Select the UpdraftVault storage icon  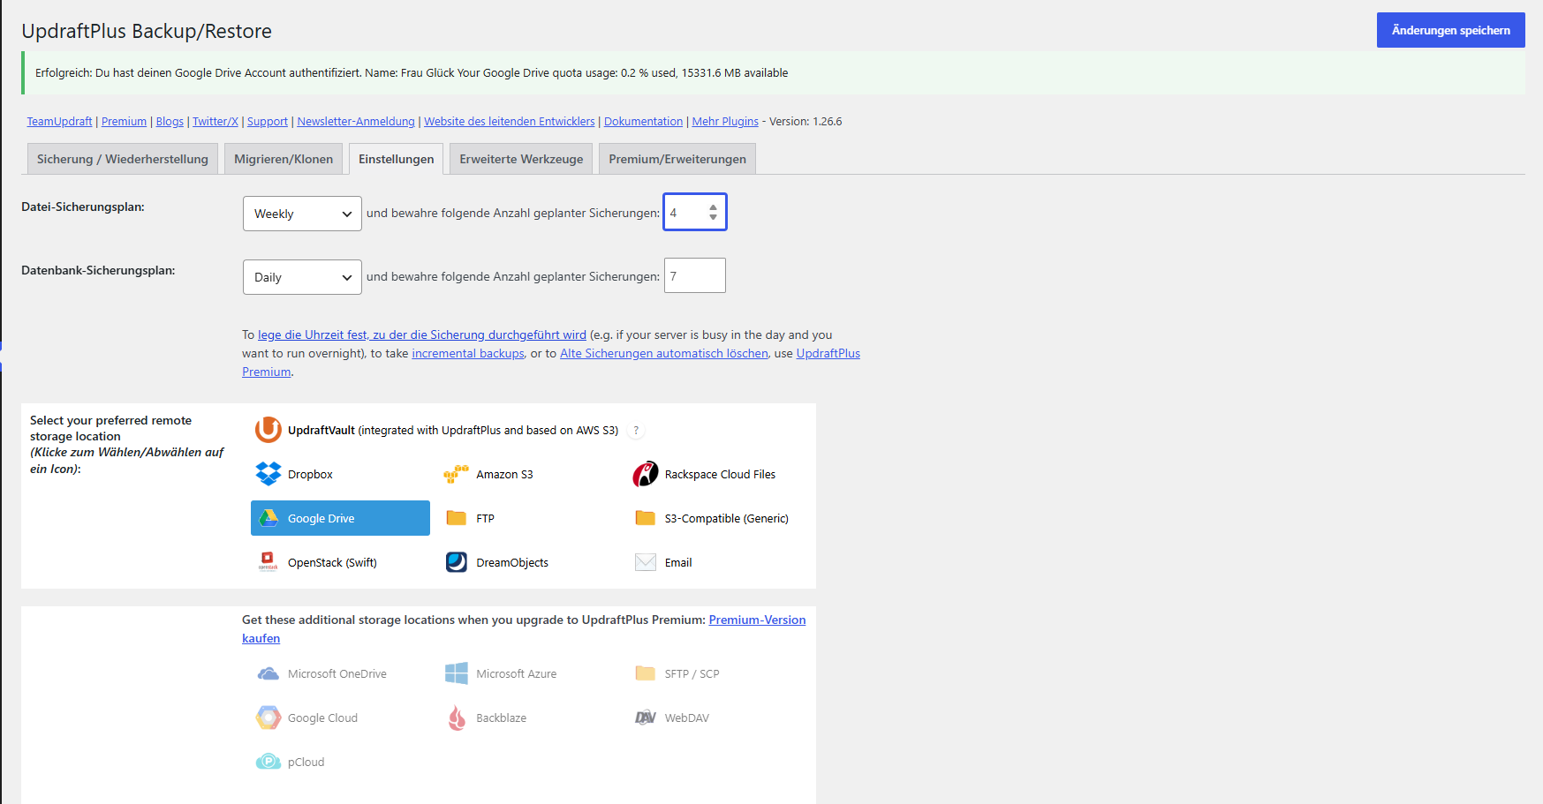(x=269, y=430)
